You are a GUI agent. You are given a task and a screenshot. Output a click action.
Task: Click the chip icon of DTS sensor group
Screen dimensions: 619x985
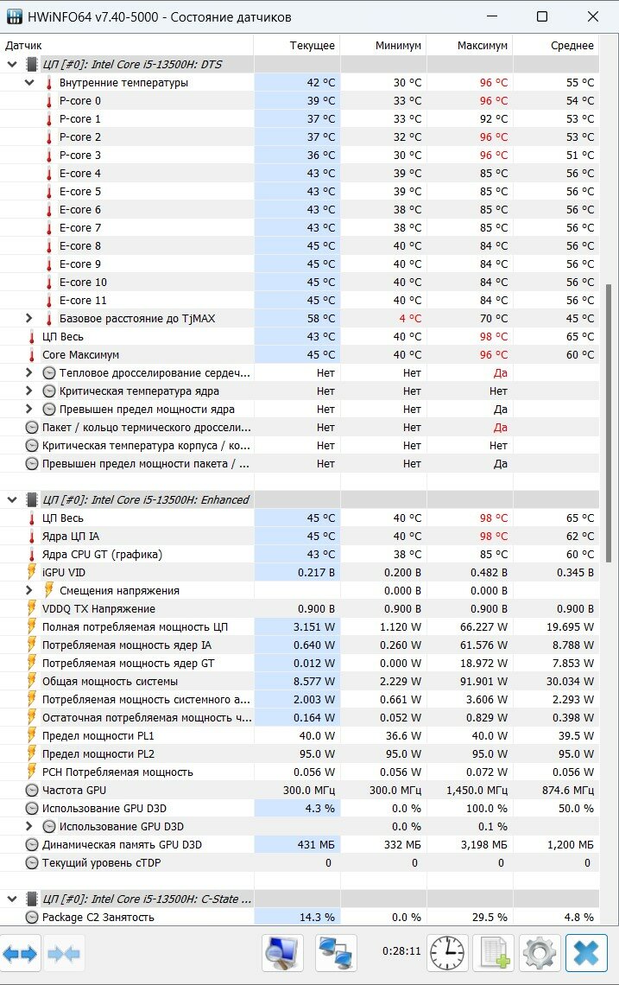[x=31, y=64]
